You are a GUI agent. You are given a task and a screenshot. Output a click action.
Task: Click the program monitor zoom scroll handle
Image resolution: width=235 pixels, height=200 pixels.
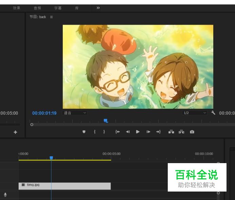32,125
